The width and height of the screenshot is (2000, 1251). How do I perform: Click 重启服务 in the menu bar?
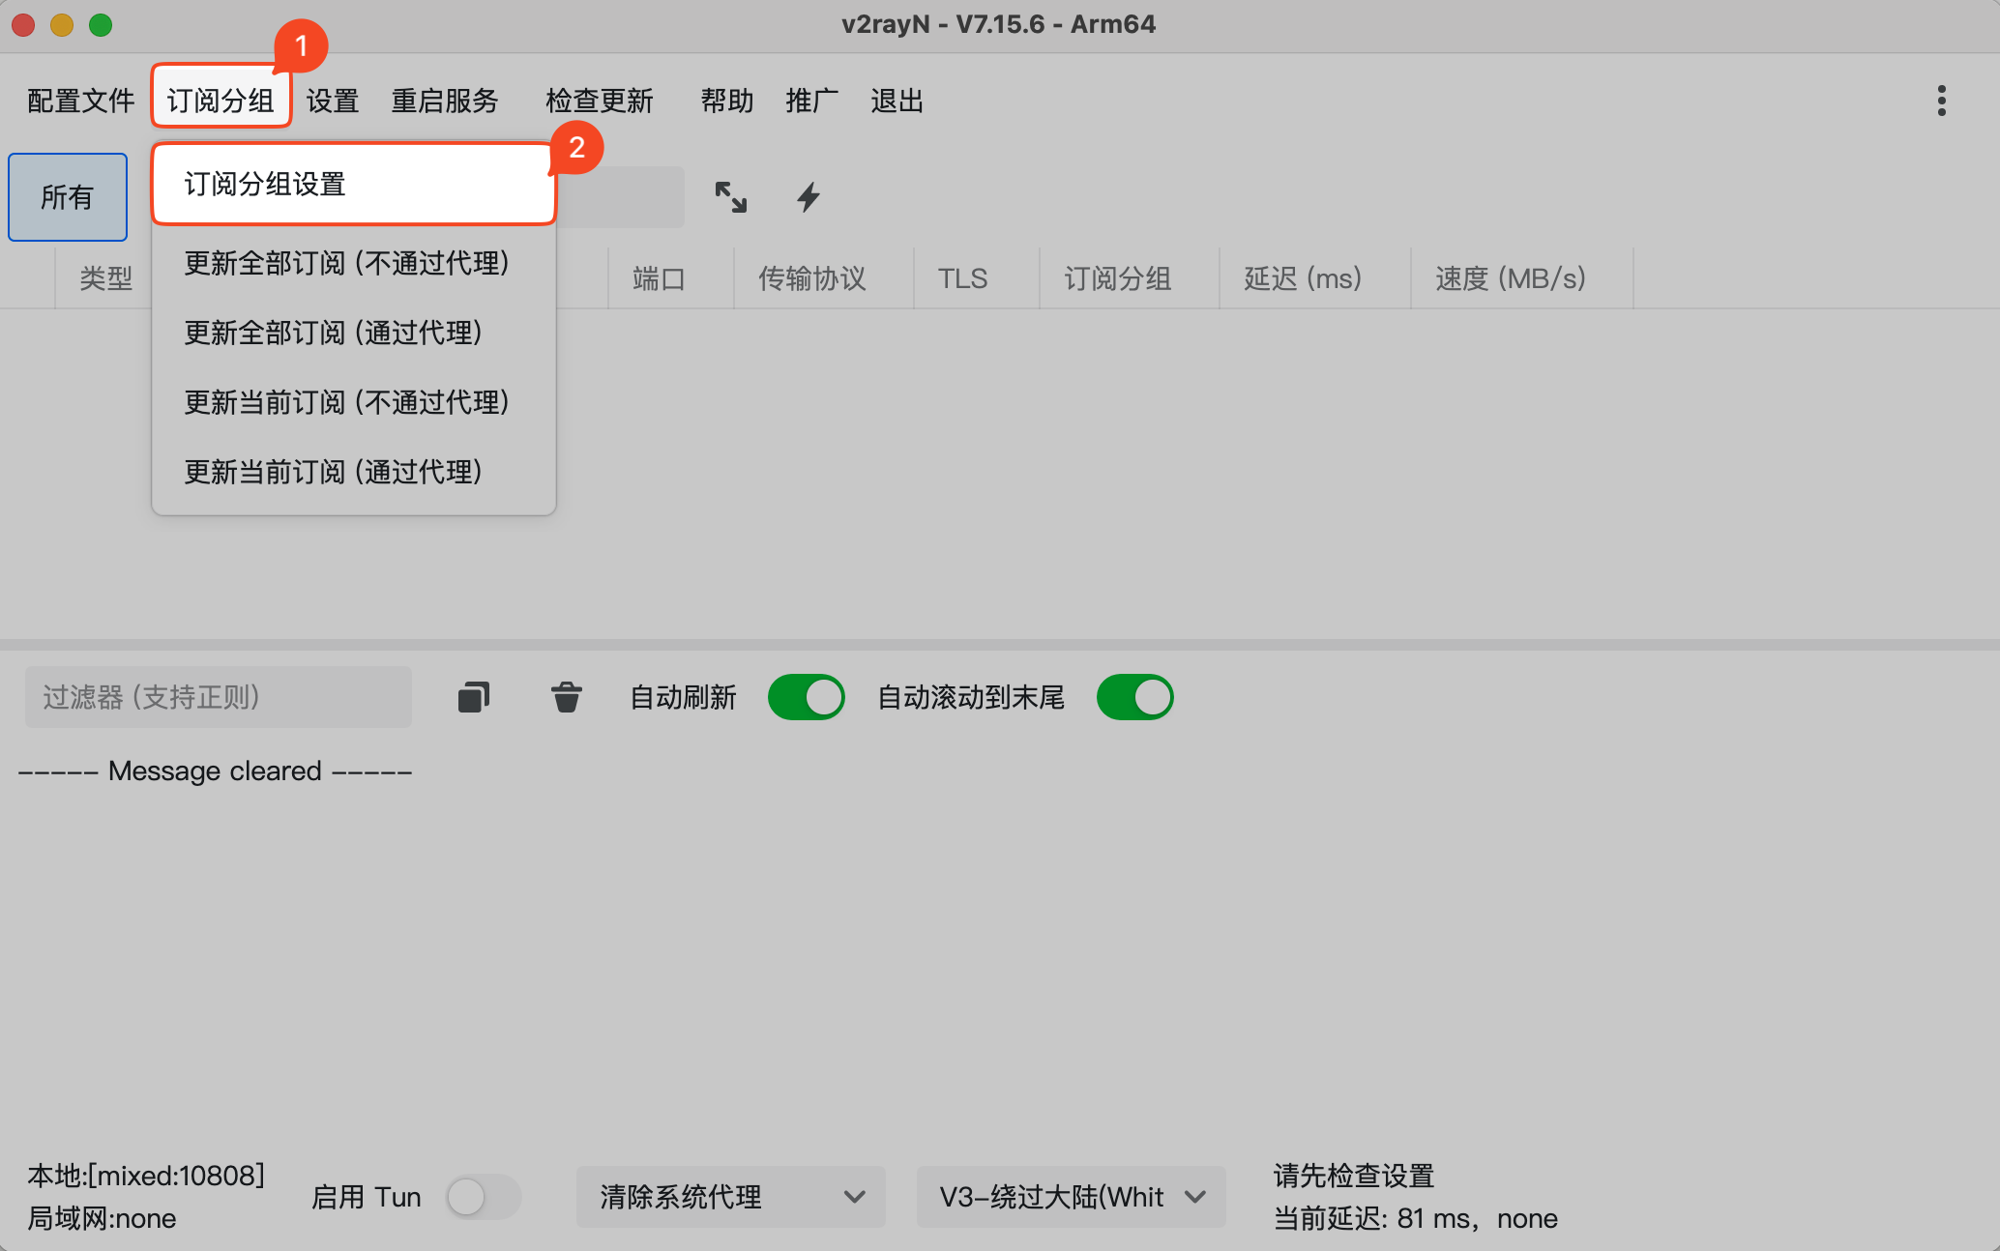pyautogui.click(x=445, y=101)
